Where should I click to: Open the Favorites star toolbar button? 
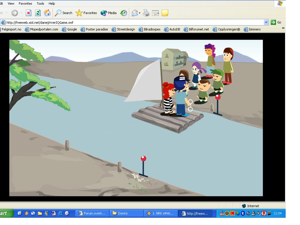[86, 13]
